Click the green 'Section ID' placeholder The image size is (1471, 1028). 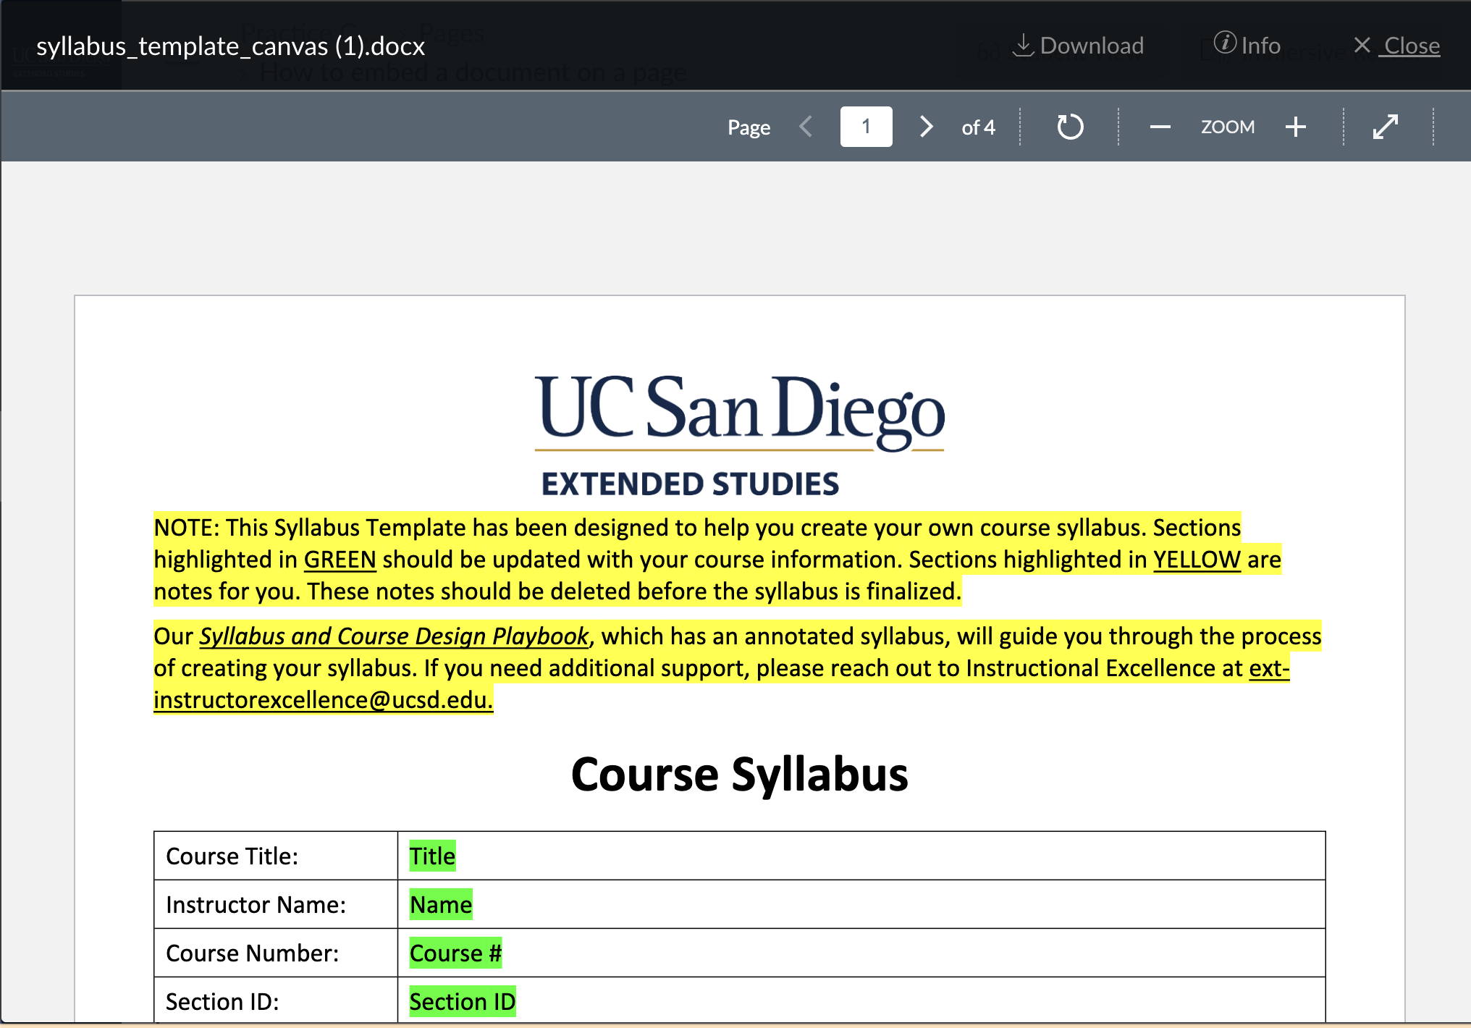click(x=463, y=1001)
